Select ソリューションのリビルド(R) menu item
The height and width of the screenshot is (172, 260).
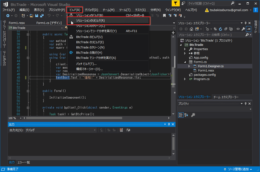109,21
